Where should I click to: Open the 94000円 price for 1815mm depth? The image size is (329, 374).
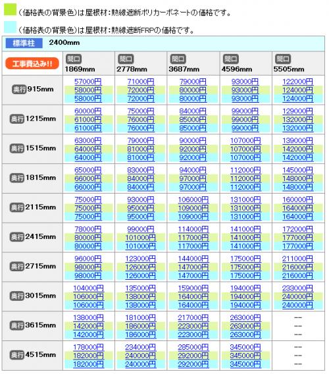click(x=193, y=170)
